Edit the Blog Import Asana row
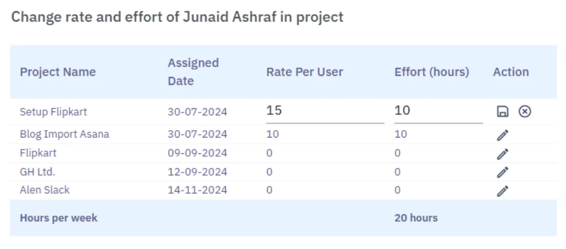 pos(503,135)
